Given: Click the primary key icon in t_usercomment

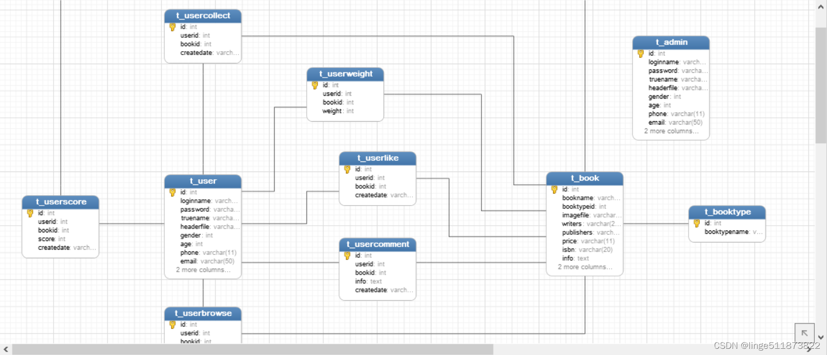Looking at the screenshot, I should click(348, 256).
